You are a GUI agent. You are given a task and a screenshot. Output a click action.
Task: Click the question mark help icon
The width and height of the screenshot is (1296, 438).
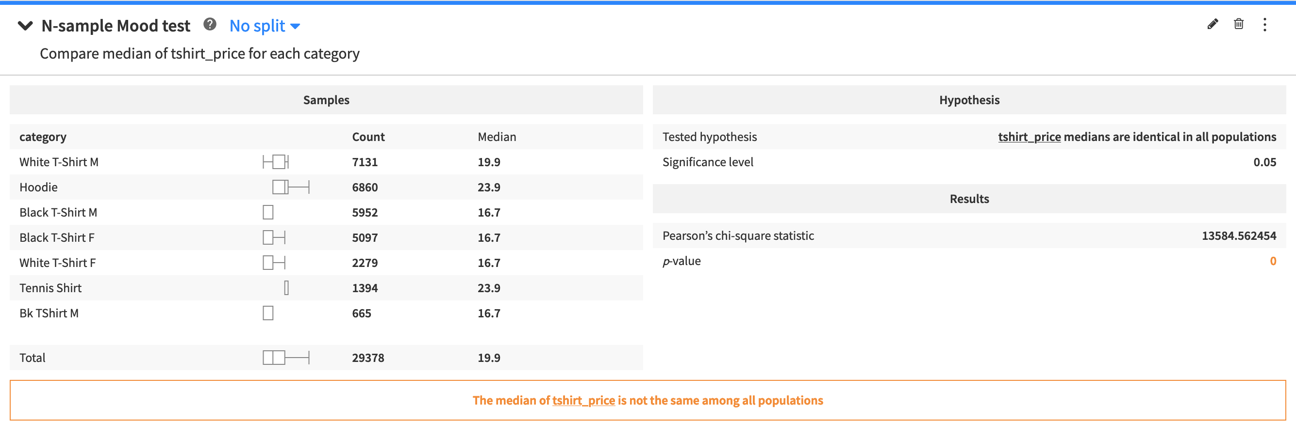click(x=210, y=24)
